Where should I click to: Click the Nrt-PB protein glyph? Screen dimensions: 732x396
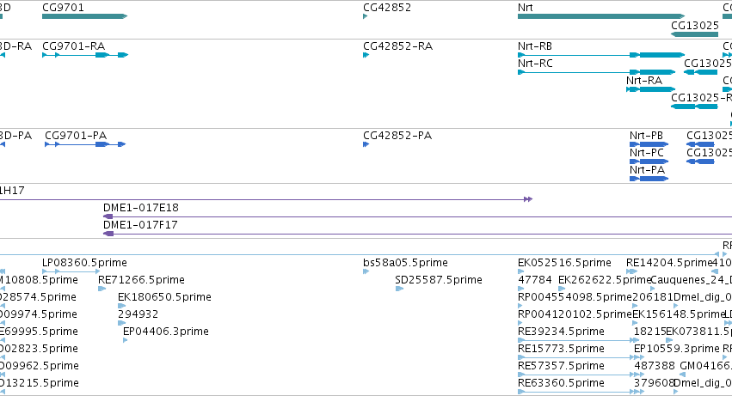[649, 144]
